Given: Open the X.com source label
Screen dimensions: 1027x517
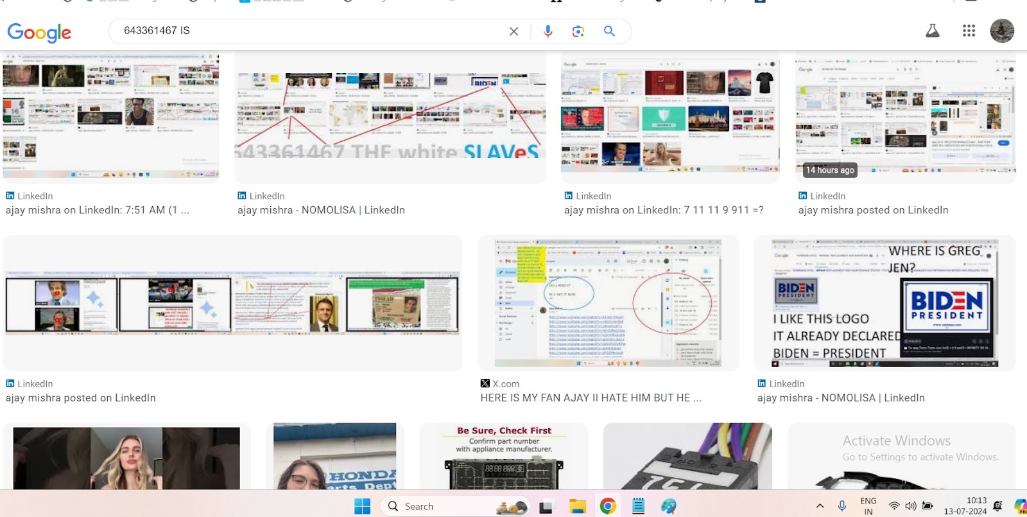Looking at the screenshot, I should 500,383.
